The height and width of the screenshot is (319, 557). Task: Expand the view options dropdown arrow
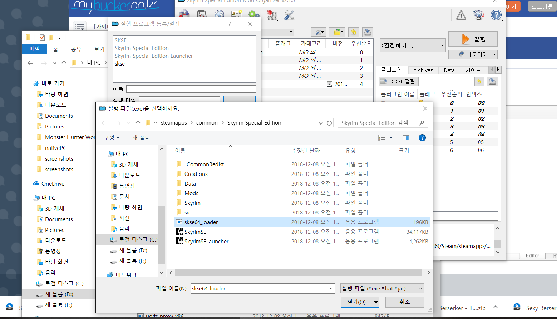click(x=391, y=138)
